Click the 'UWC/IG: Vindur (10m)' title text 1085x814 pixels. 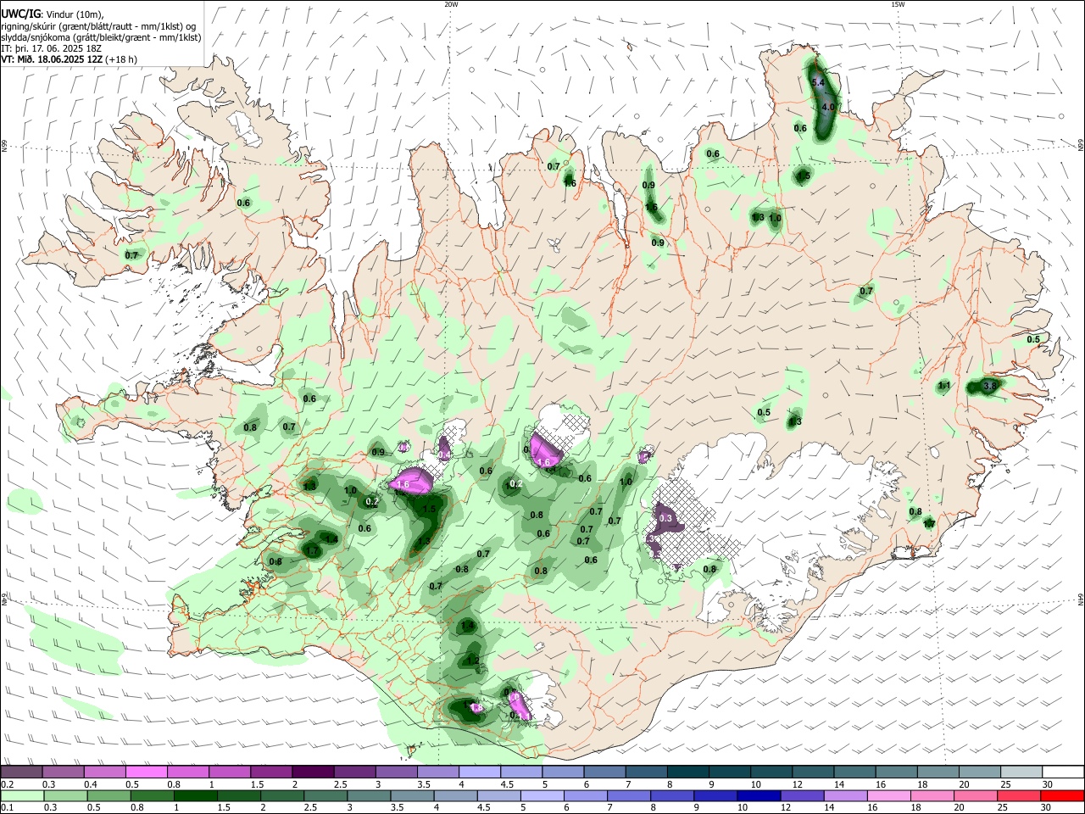[53, 14]
